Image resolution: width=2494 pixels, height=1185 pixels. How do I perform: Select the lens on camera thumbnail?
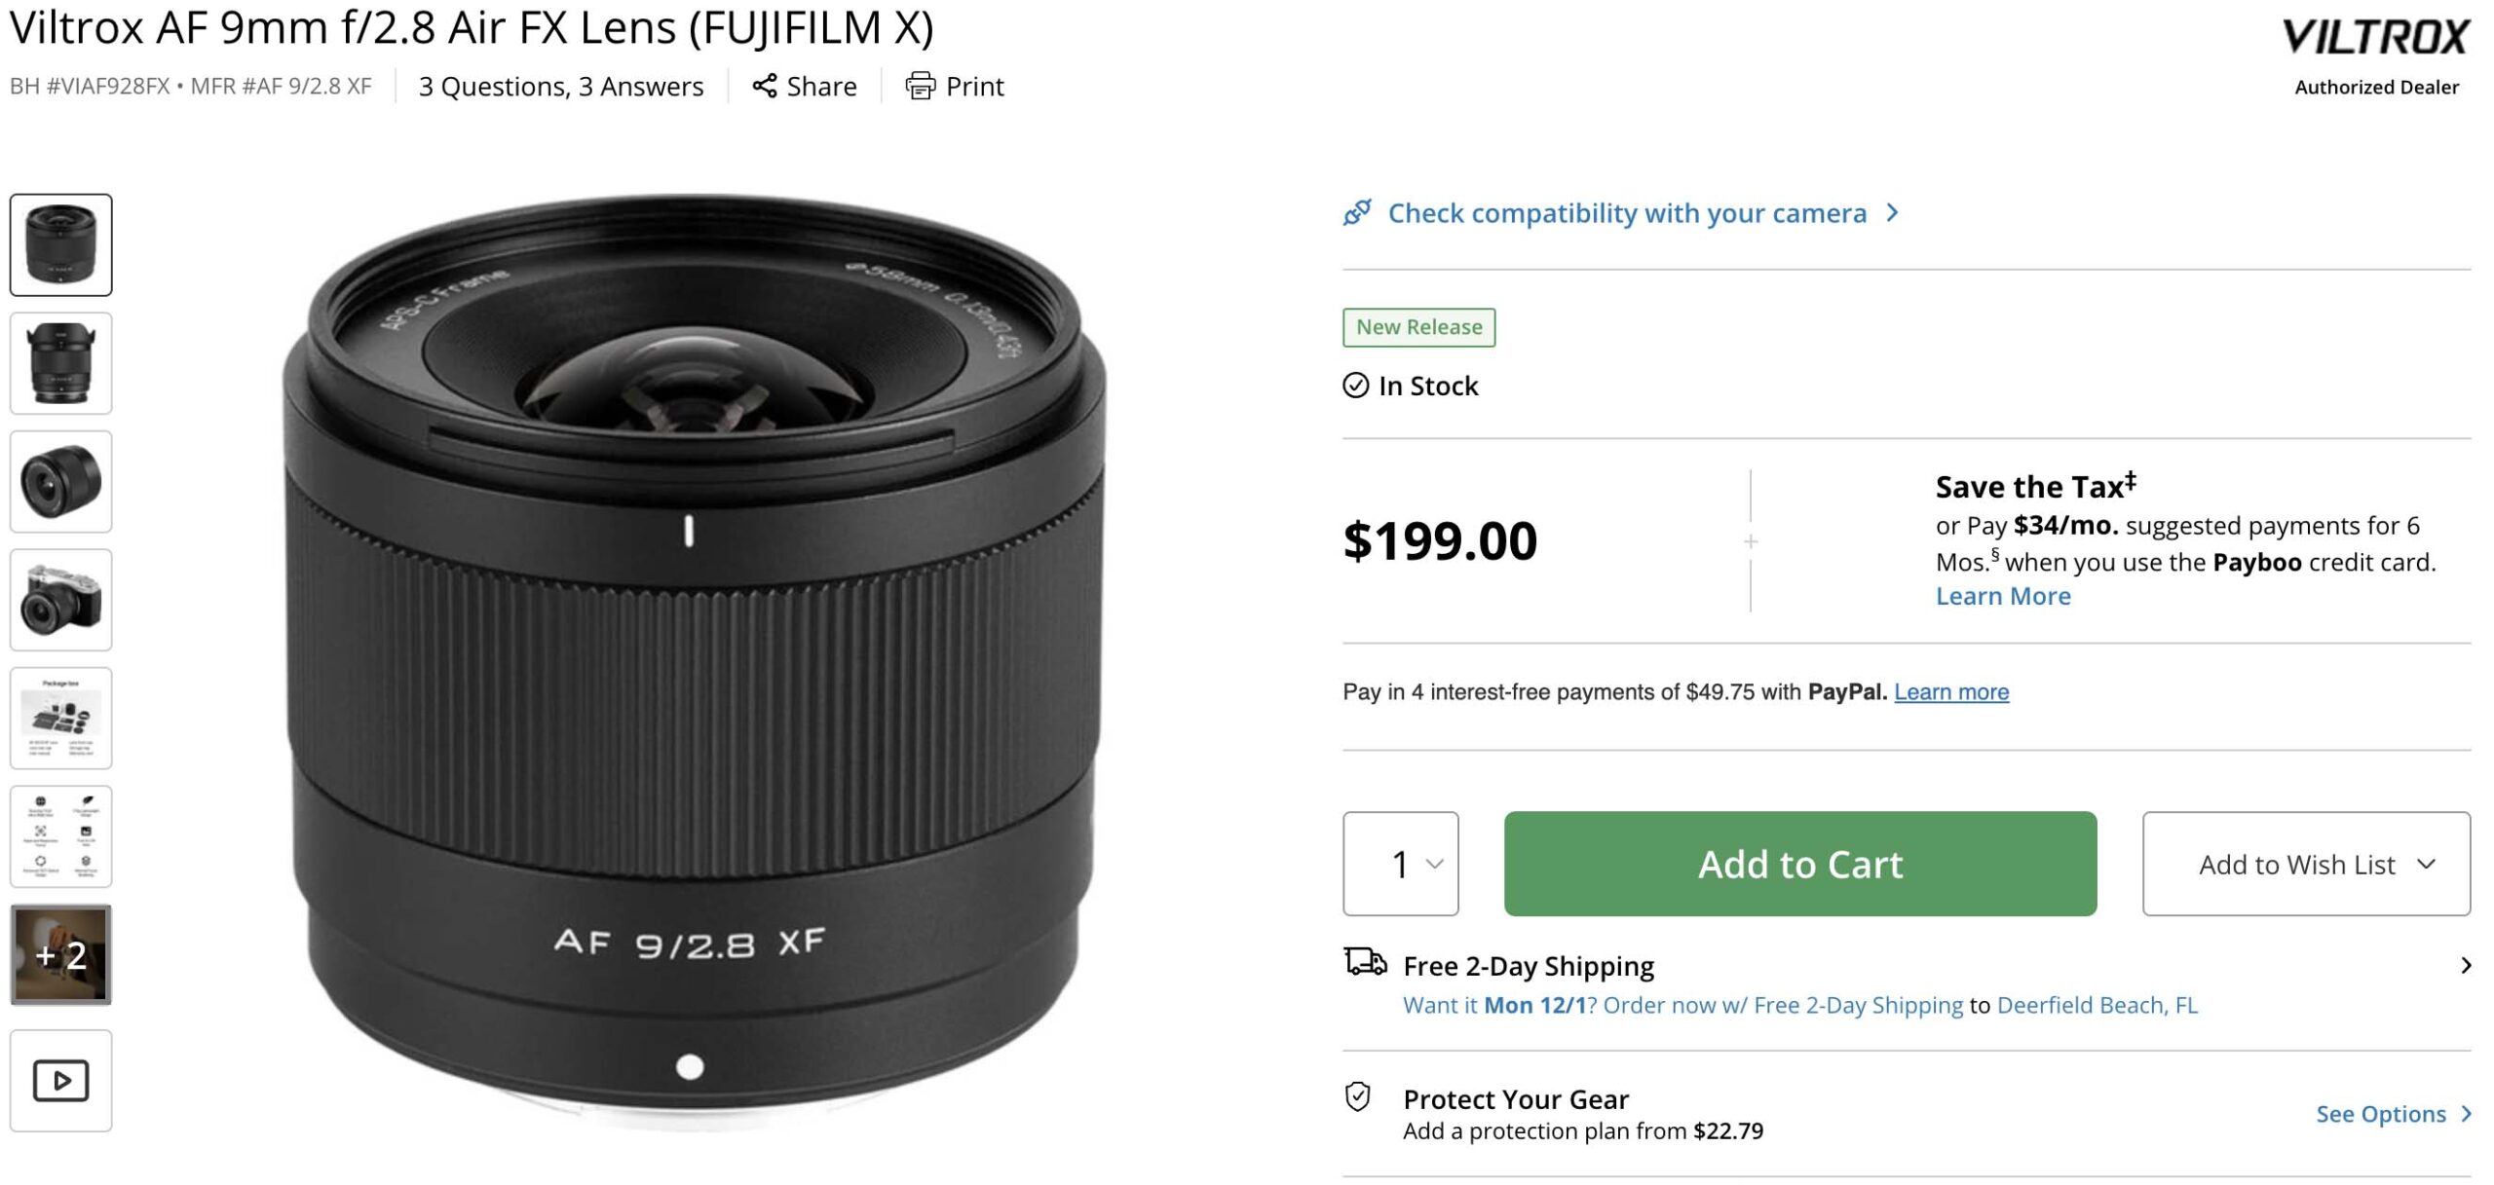click(x=60, y=600)
